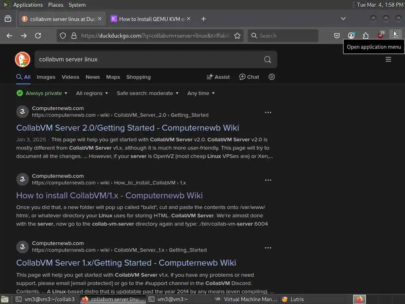Expand the Always private dropdown
Viewport: 405px width, 304px height.
pos(42,93)
